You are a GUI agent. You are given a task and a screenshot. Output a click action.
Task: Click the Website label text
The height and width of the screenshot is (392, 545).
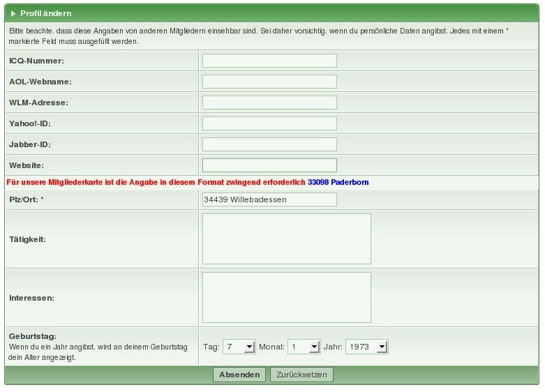click(27, 165)
